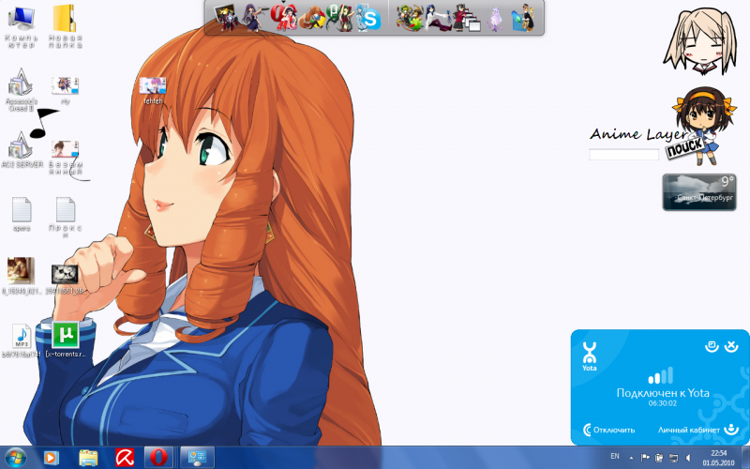Click purple-haired girl dock icon next to Opera

pyautogui.click(x=253, y=18)
